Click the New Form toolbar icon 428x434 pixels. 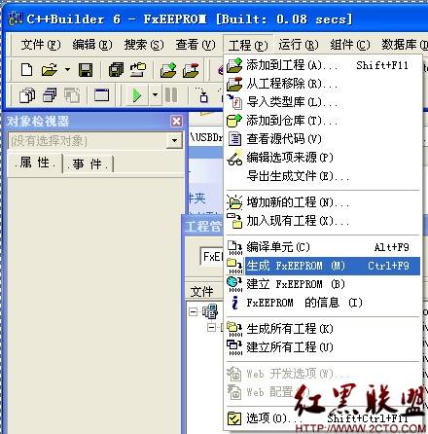(101, 95)
